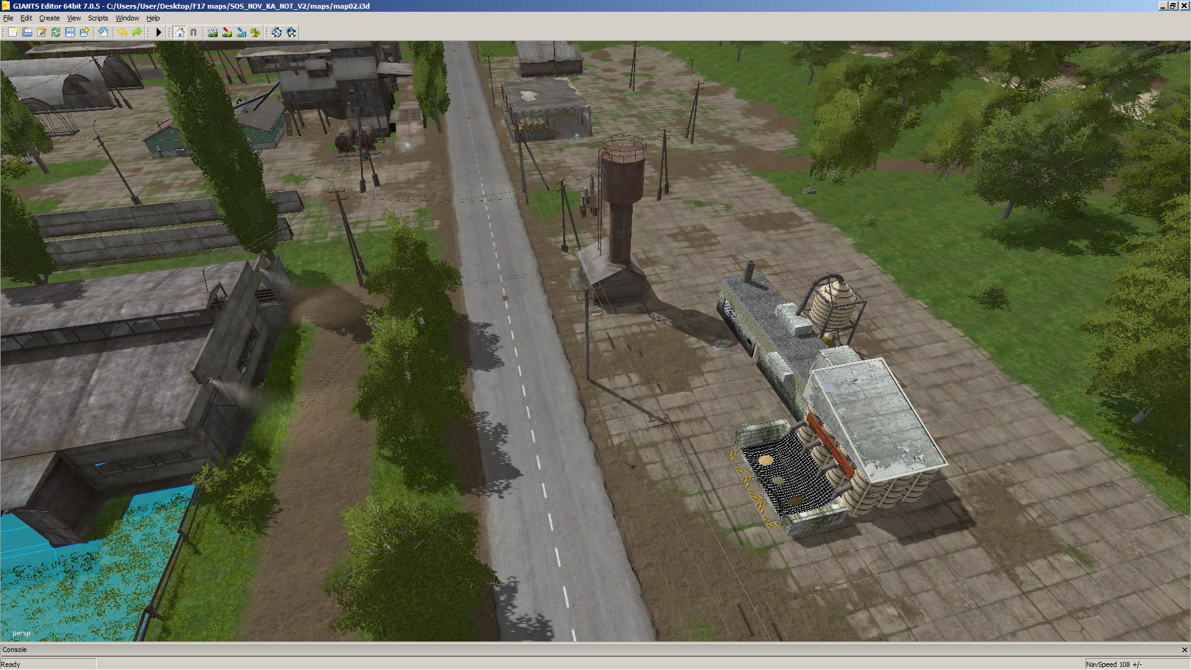Click the yellow Undo arrow
This screenshot has width=1191, height=670.
point(123,32)
